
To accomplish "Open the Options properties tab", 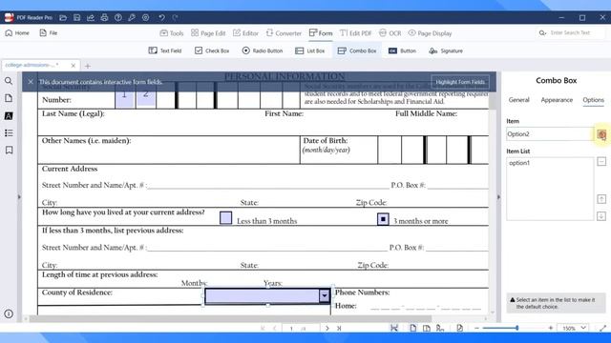I will point(593,100).
